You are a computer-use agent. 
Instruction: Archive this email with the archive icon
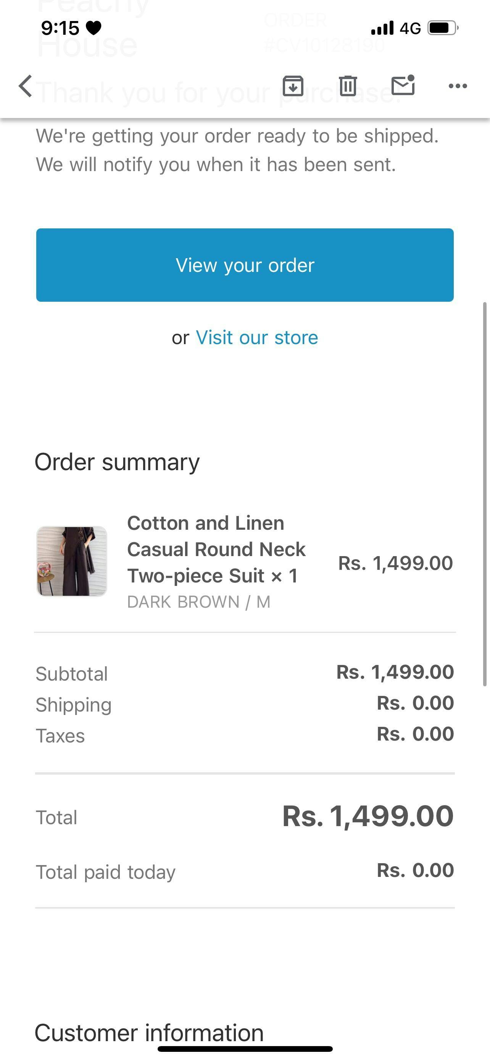click(293, 86)
